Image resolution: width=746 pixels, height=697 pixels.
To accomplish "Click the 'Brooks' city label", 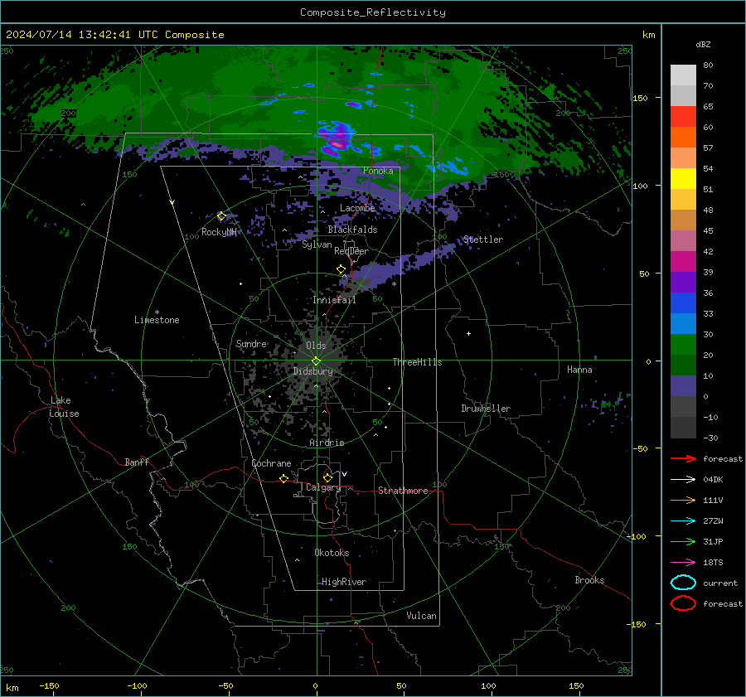I will coord(589,580).
